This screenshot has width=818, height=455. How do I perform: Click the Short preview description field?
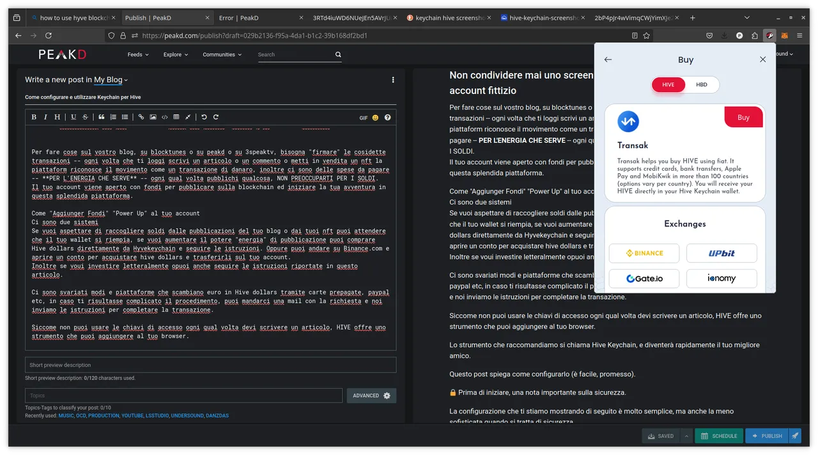(210, 365)
